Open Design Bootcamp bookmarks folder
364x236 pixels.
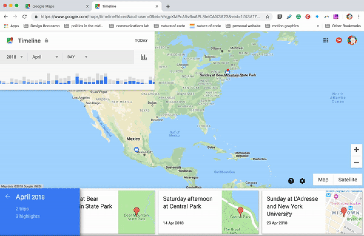(x=42, y=26)
